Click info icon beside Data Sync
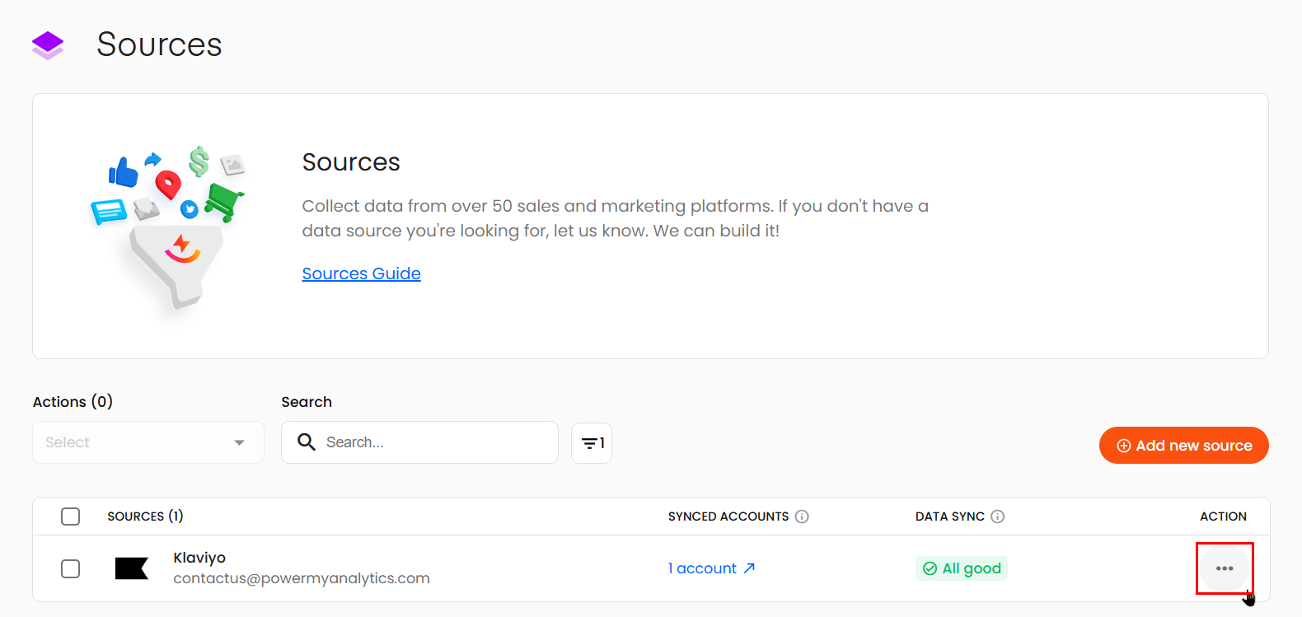Image resolution: width=1302 pixels, height=617 pixels. coord(997,517)
